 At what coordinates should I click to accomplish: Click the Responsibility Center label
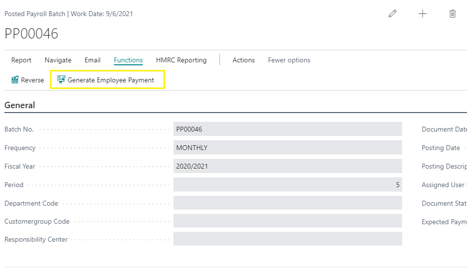pos(36,239)
